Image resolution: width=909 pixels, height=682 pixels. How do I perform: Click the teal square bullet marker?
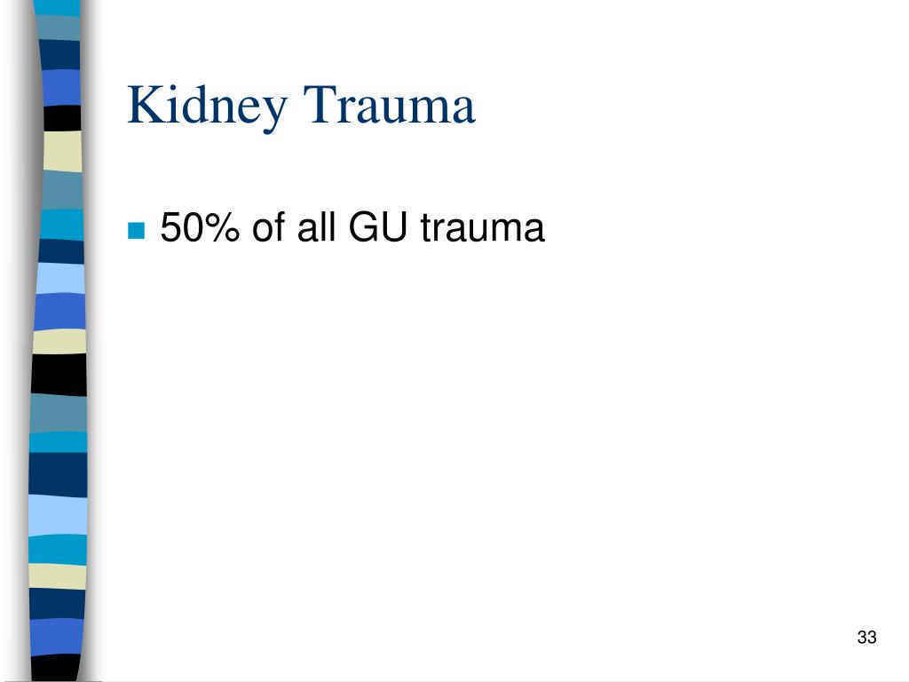click(x=136, y=230)
